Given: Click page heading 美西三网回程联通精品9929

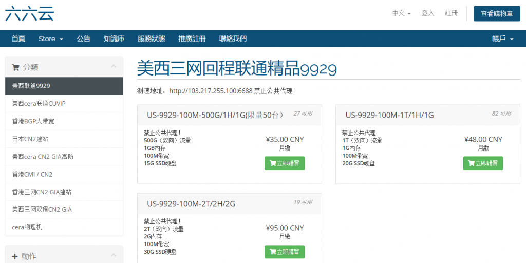Looking at the screenshot, I should tap(237, 69).
